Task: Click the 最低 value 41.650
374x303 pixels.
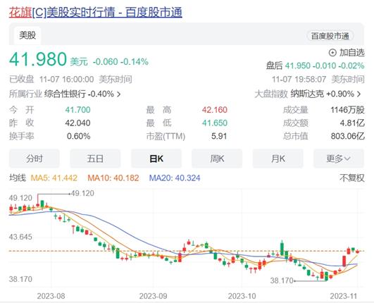Action: pyautogui.click(x=215, y=123)
